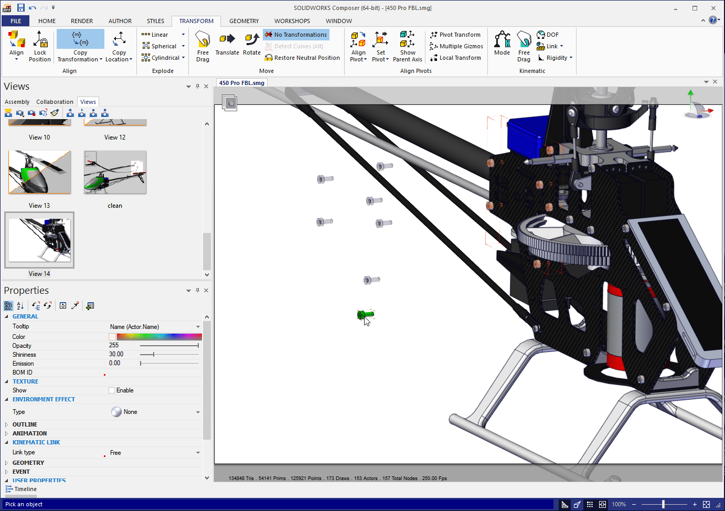Viewport: 725px width, 511px height.
Task: Click the Opacity slider
Action: point(169,346)
